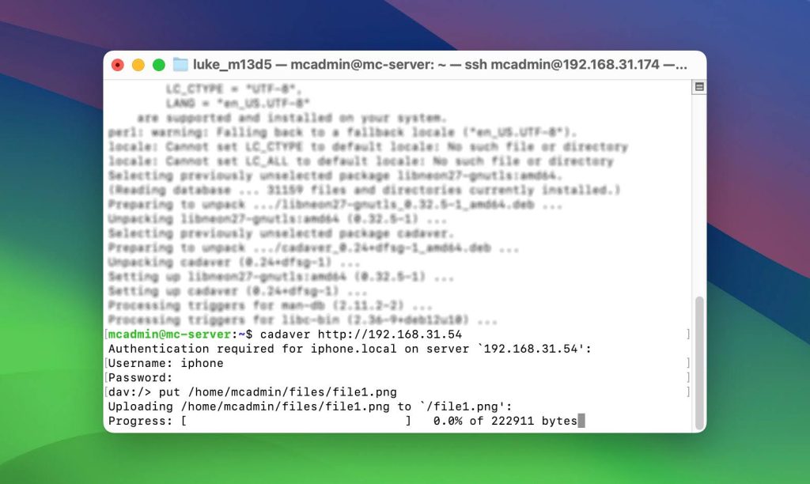
Task: Minimize the terminal with the yellow button
Action: pos(138,65)
